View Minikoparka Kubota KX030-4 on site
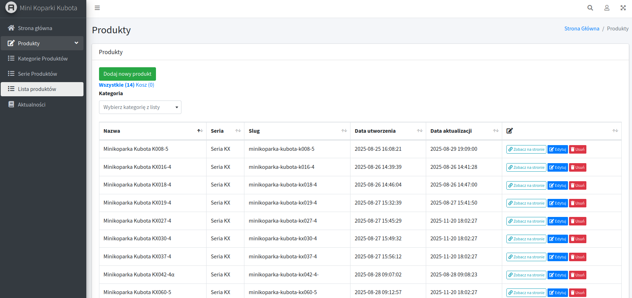632x298 pixels. click(526, 239)
